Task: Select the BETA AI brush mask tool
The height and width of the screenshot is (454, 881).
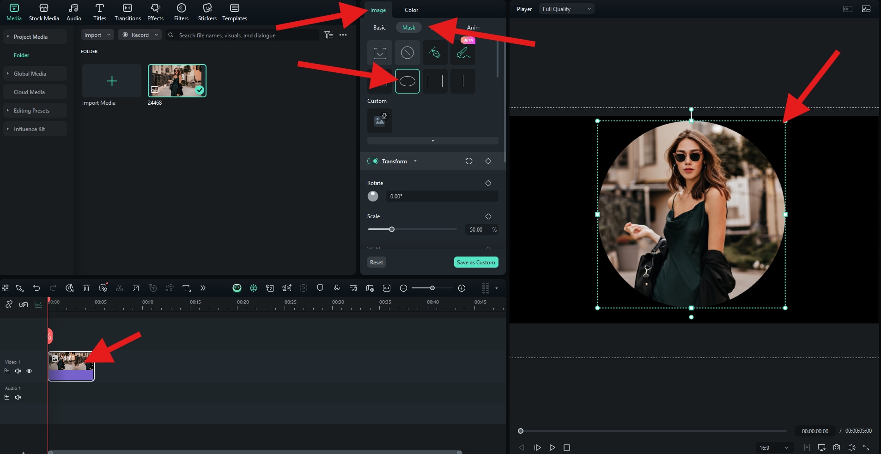Action: [x=463, y=53]
